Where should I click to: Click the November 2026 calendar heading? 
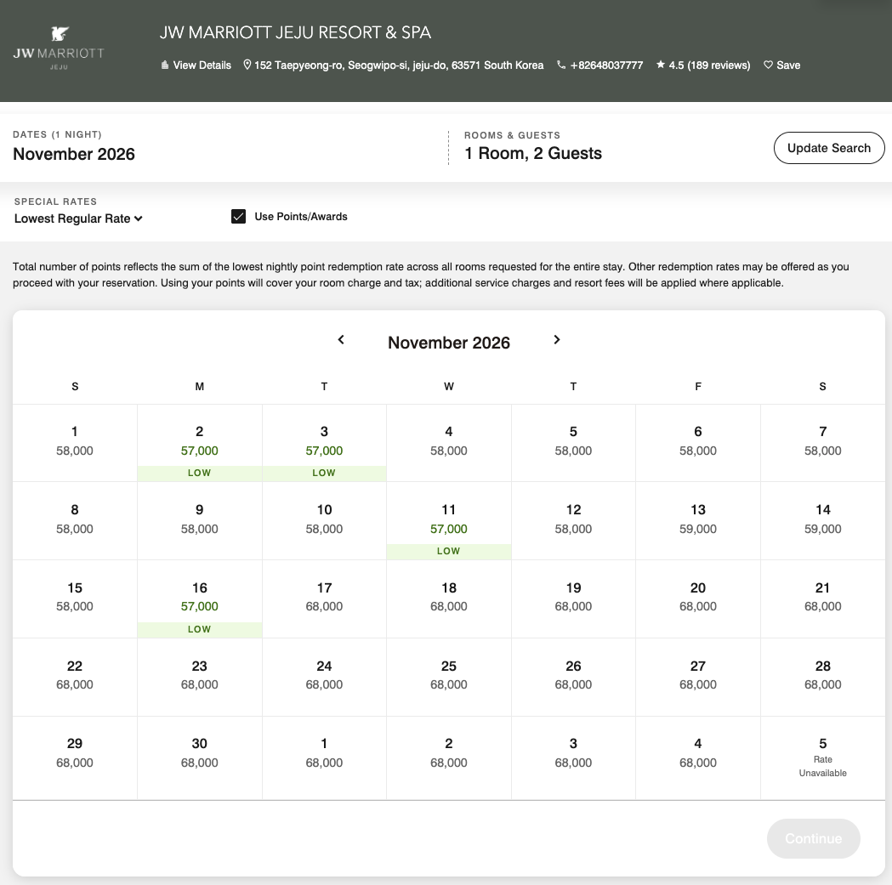pyautogui.click(x=449, y=343)
